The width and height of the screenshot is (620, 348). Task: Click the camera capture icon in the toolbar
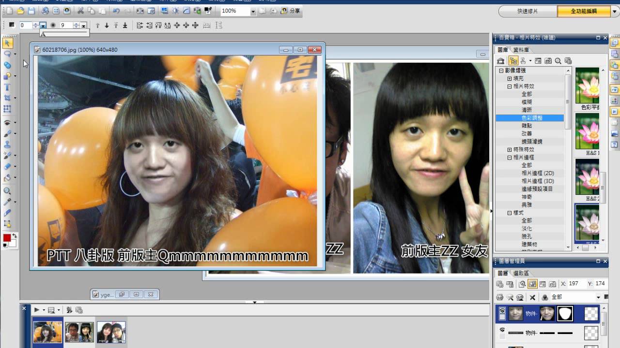(x=140, y=11)
